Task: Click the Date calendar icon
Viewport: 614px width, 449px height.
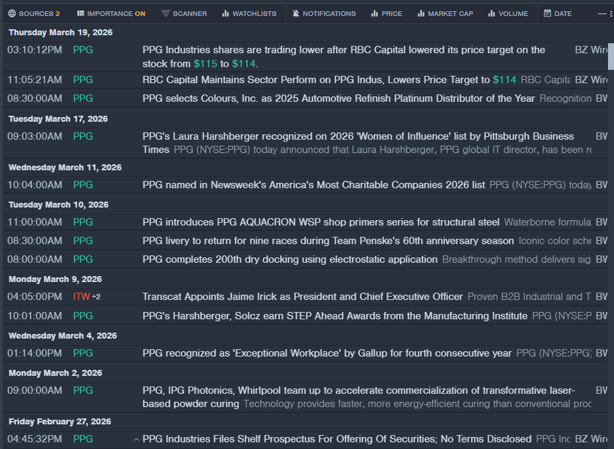Action: click(547, 13)
